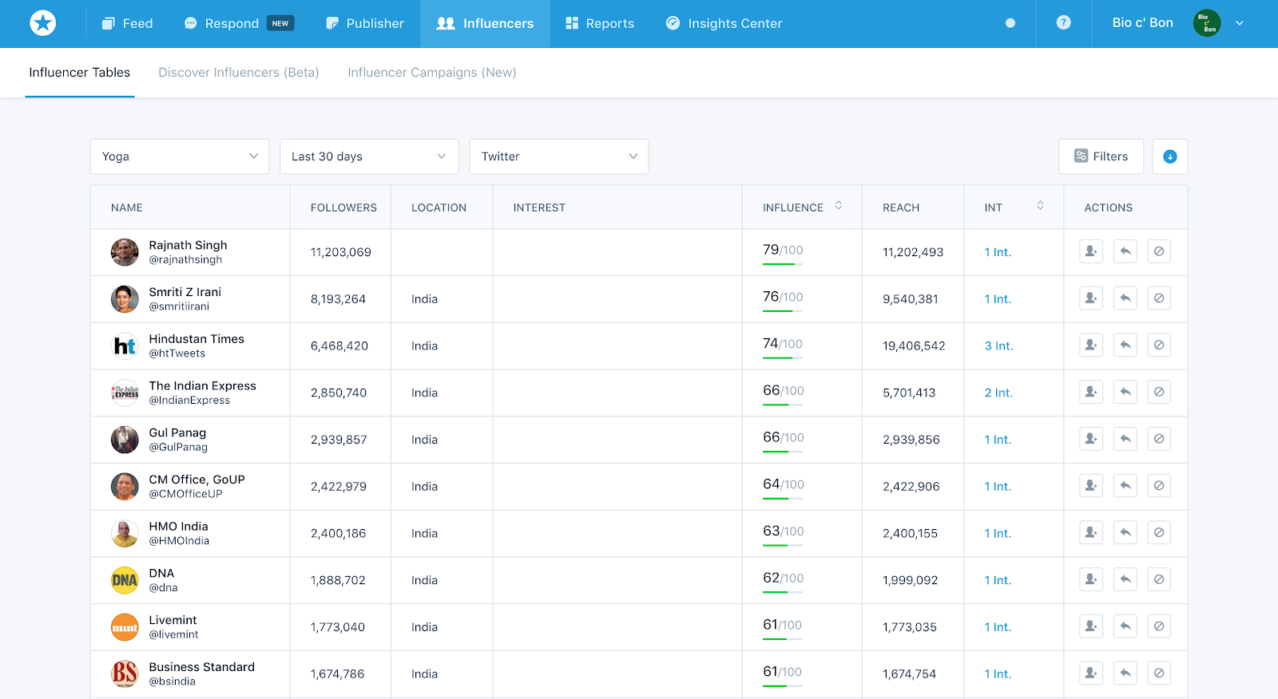Click the Business Standard name

(201, 667)
